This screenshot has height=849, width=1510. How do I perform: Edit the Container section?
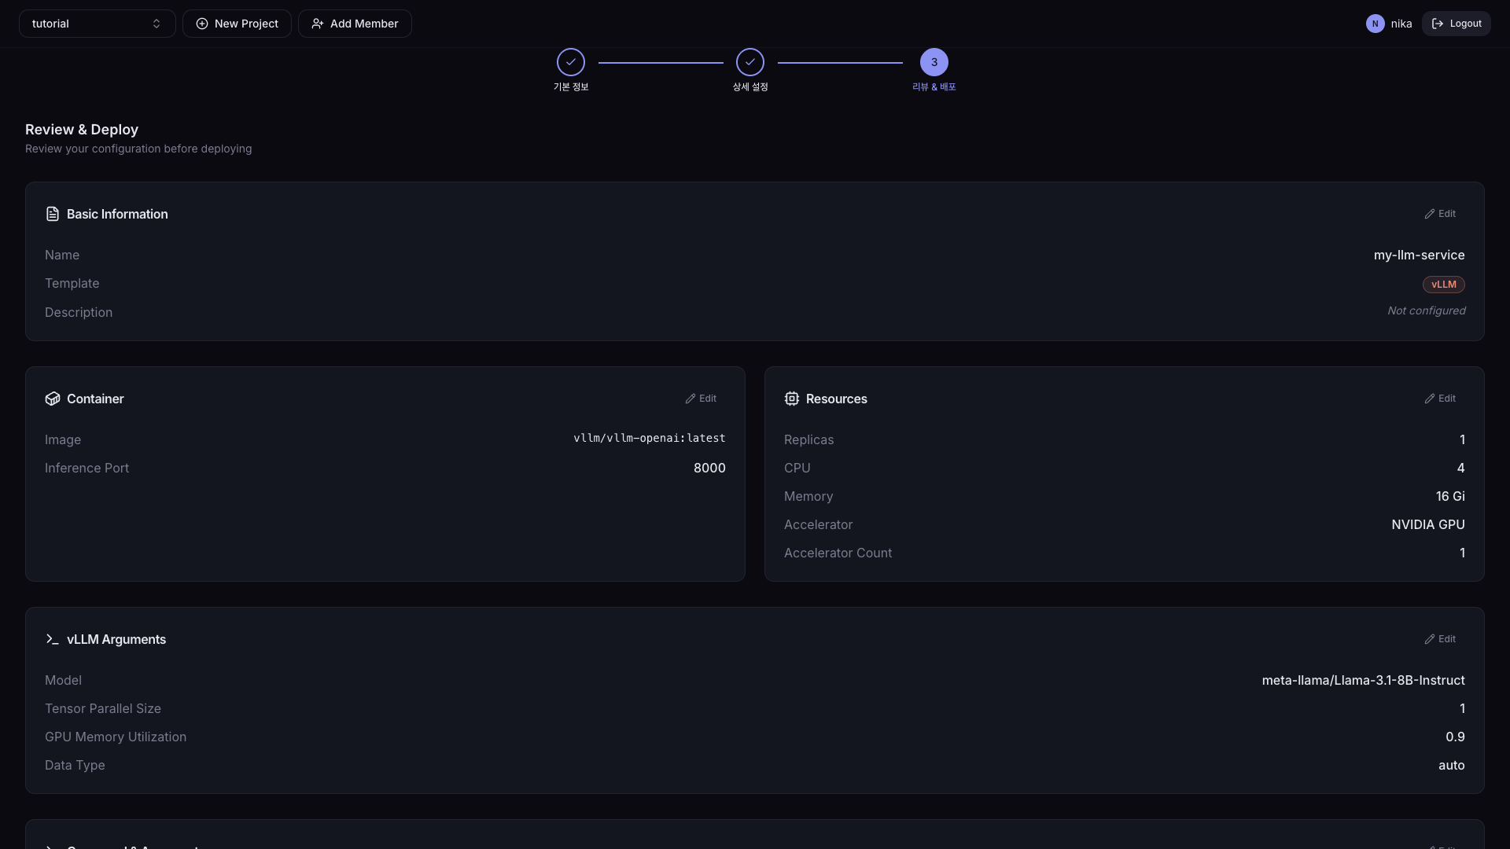point(701,399)
